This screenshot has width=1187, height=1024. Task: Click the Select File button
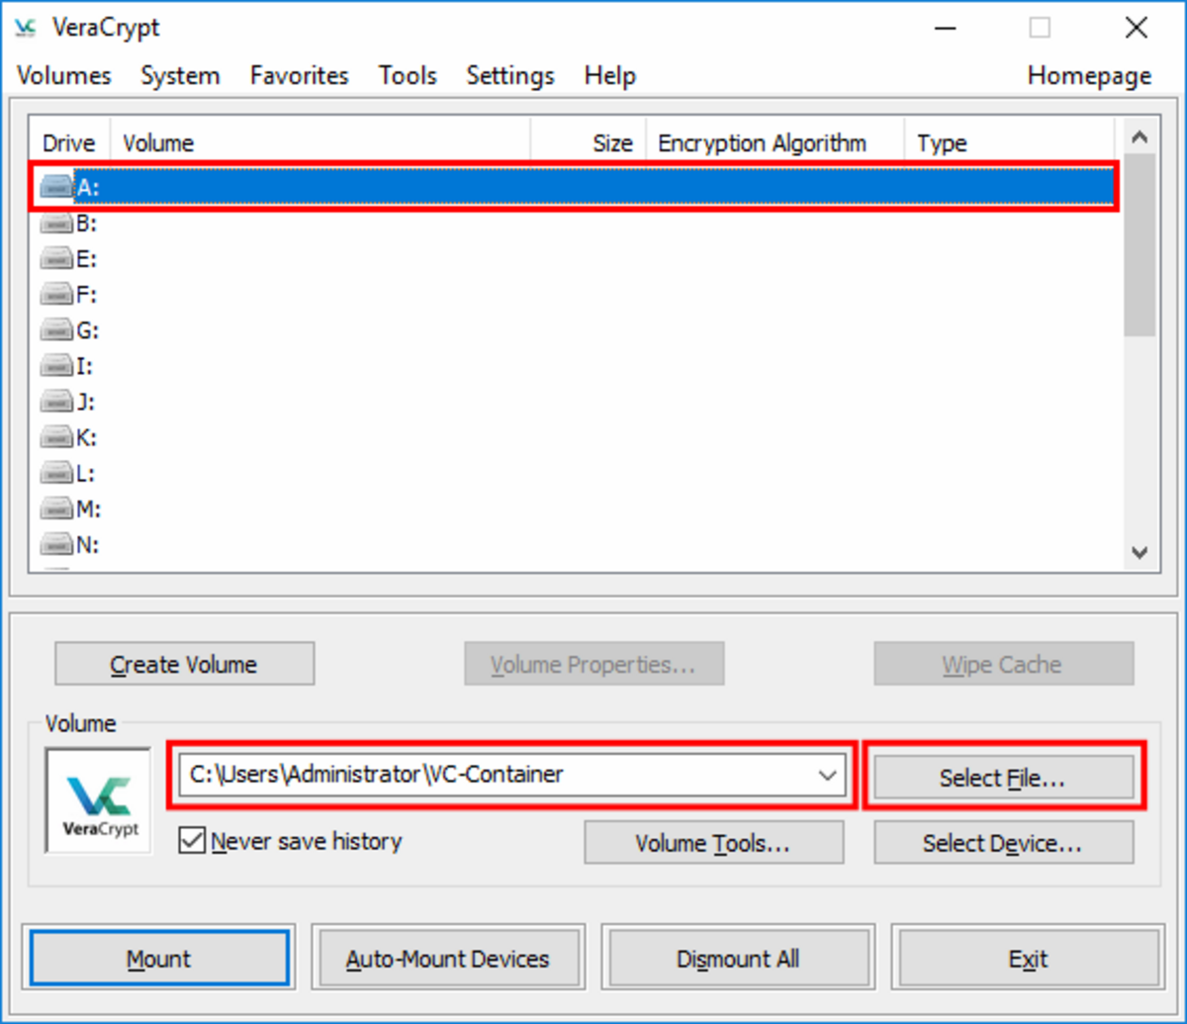[x=1003, y=778]
